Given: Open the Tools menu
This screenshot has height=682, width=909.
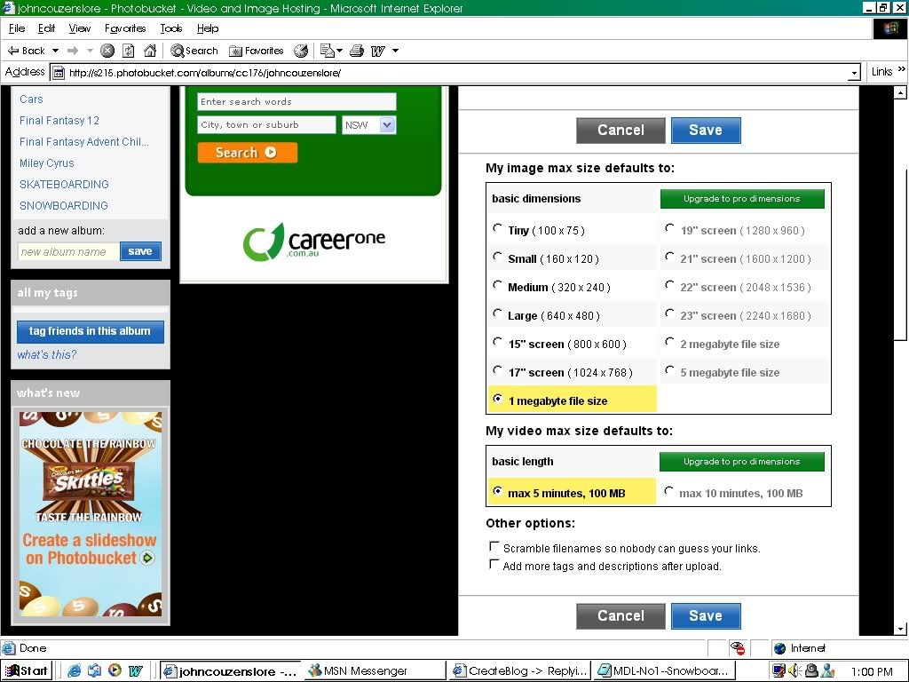Looking at the screenshot, I should [x=171, y=28].
